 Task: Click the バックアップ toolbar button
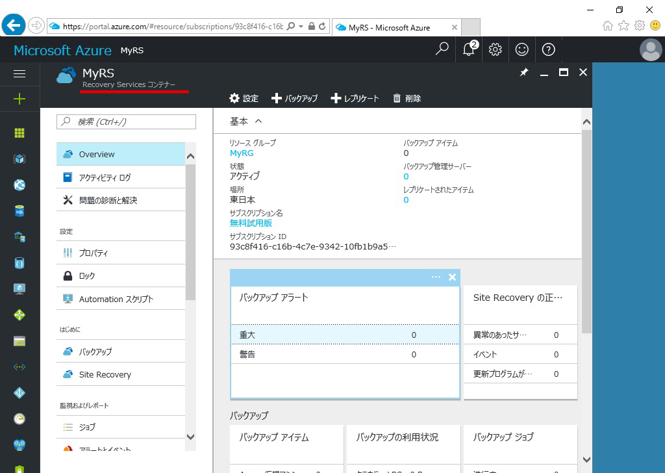[x=294, y=98]
